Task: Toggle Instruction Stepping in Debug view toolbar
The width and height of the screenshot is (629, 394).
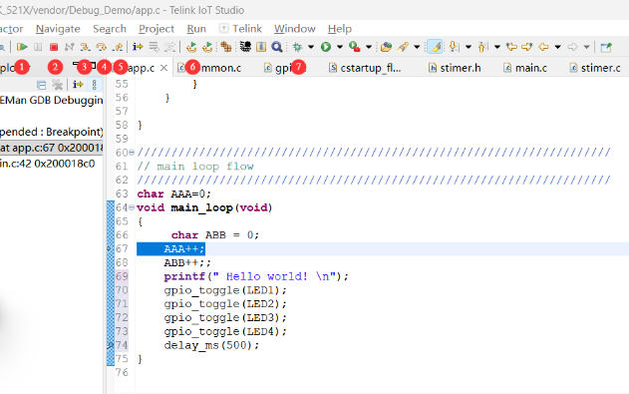Action: pos(78,85)
